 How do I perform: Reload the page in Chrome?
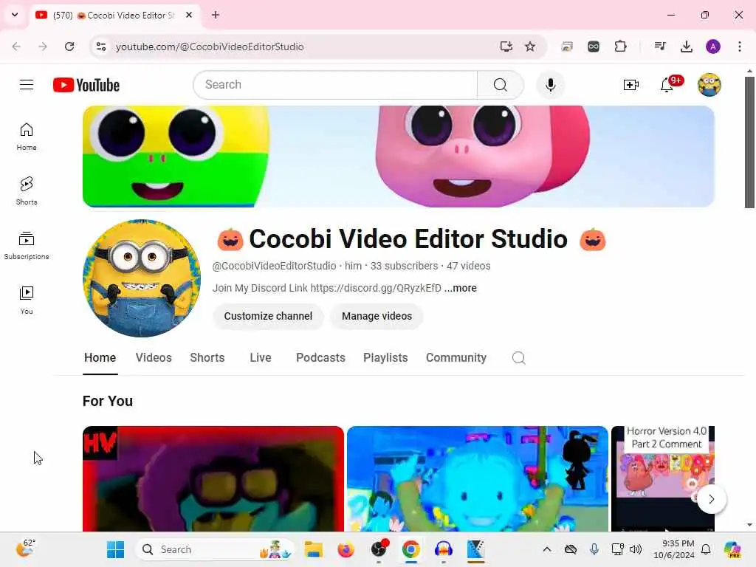point(69,47)
